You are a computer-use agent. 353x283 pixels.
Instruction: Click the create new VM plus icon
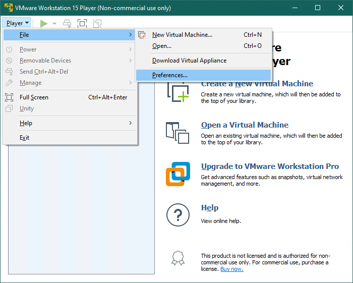tap(178, 92)
